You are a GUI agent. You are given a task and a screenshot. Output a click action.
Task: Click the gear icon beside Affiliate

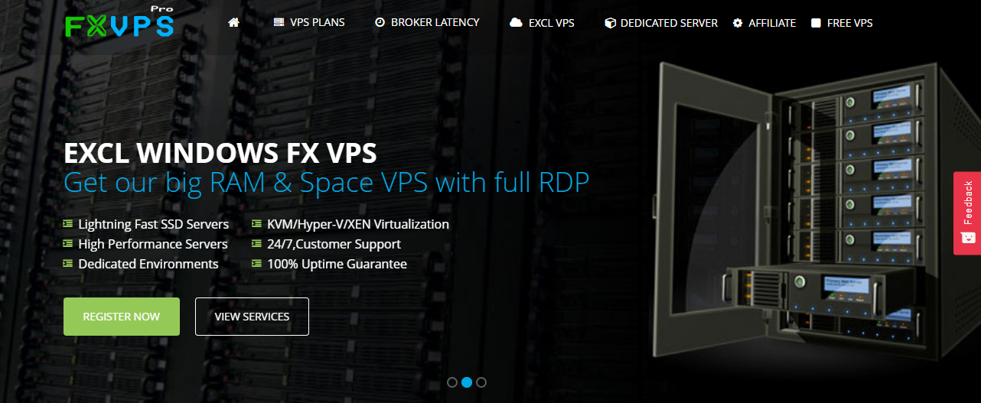point(738,23)
